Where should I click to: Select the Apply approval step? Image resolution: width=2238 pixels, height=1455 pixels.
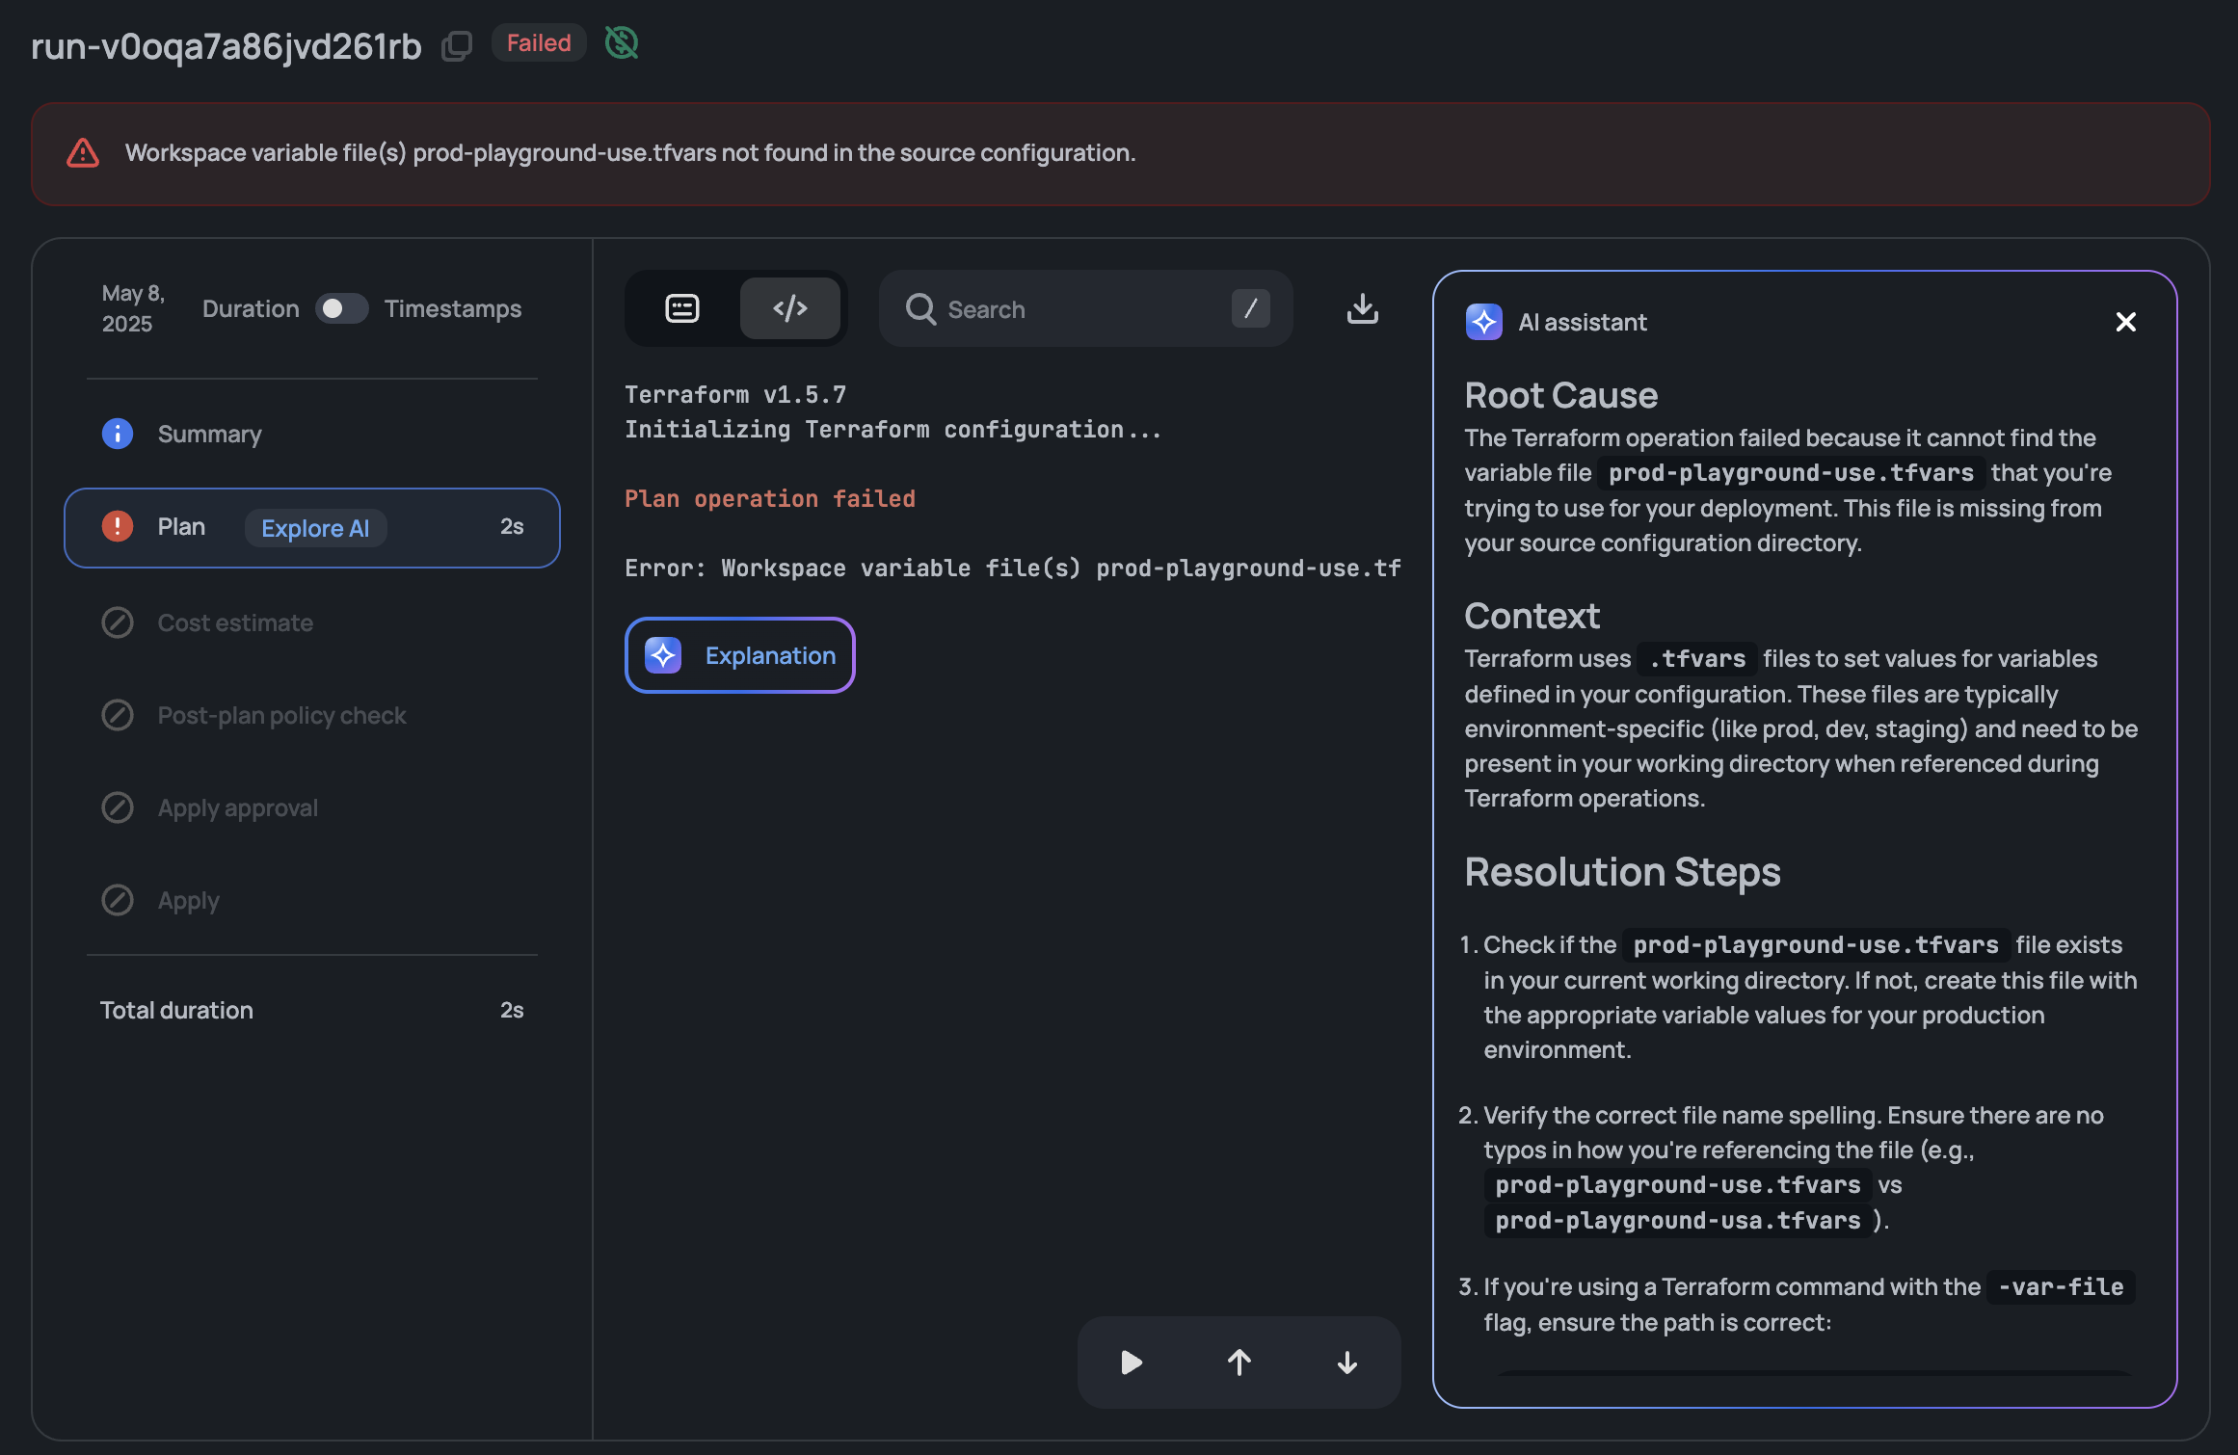(237, 807)
